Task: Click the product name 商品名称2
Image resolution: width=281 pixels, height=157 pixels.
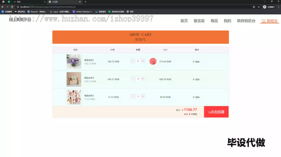Action: point(89,60)
